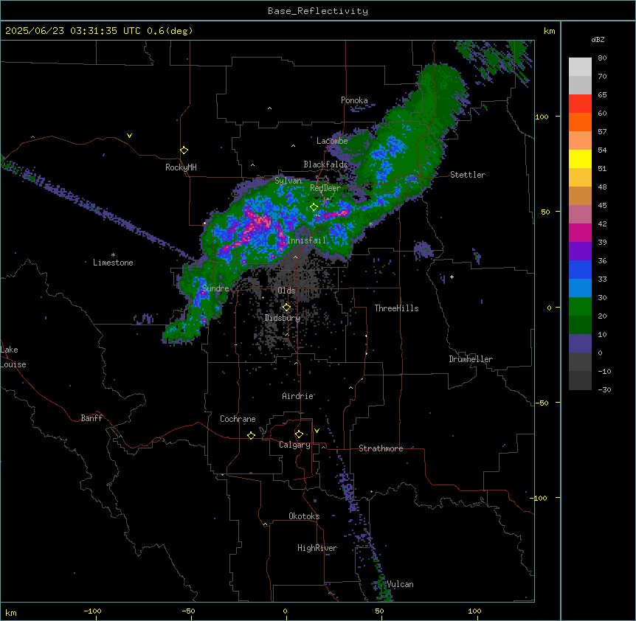Viewport: 636px width, 621px height.
Task: Click the Calgary city label
Action: [294, 445]
